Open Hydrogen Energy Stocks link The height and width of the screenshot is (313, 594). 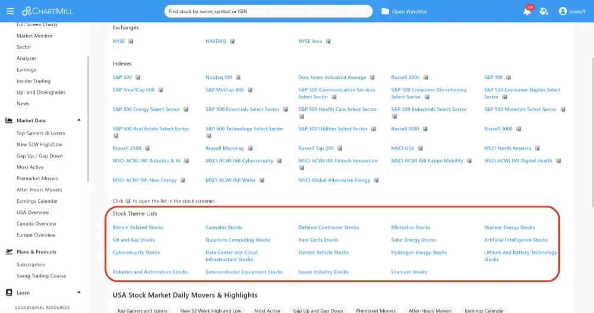click(x=419, y=253)
